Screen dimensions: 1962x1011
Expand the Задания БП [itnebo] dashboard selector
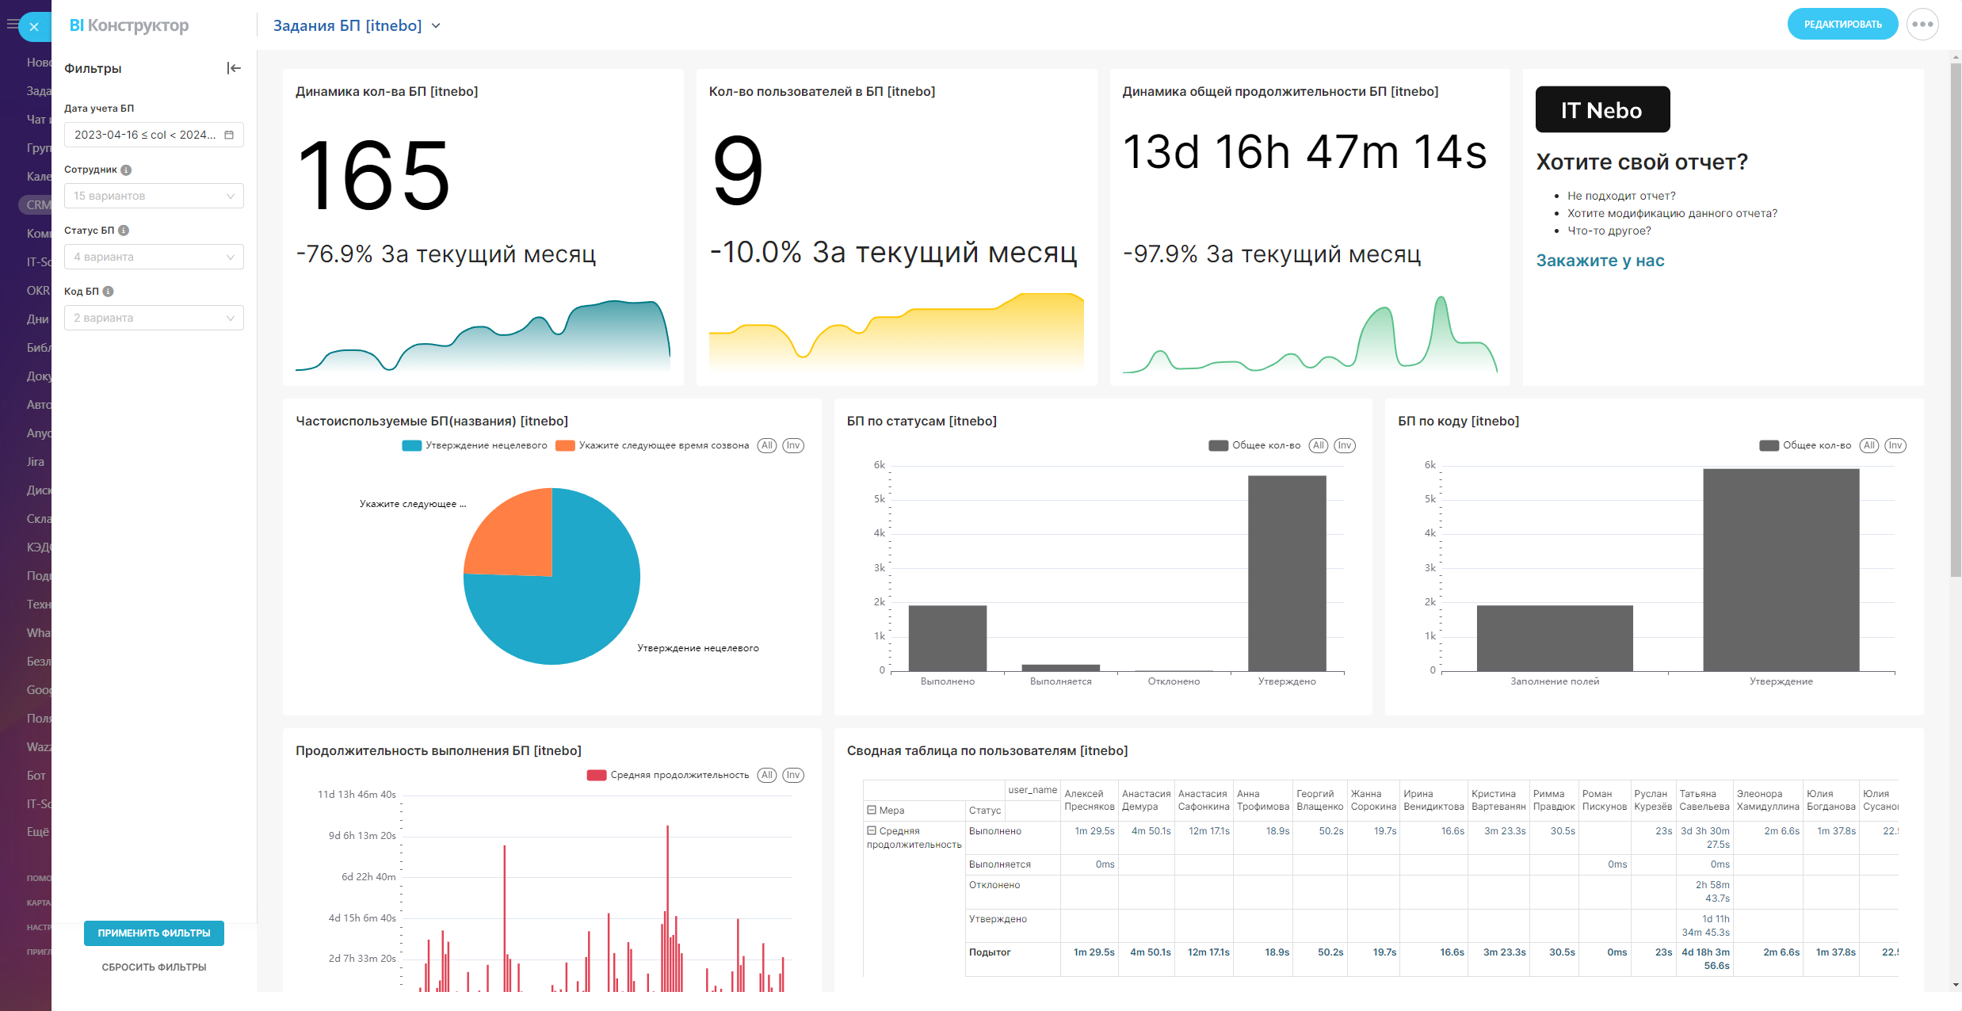click(x=436, y=26)
